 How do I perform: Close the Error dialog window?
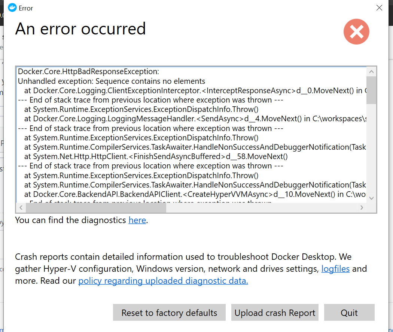379,7
